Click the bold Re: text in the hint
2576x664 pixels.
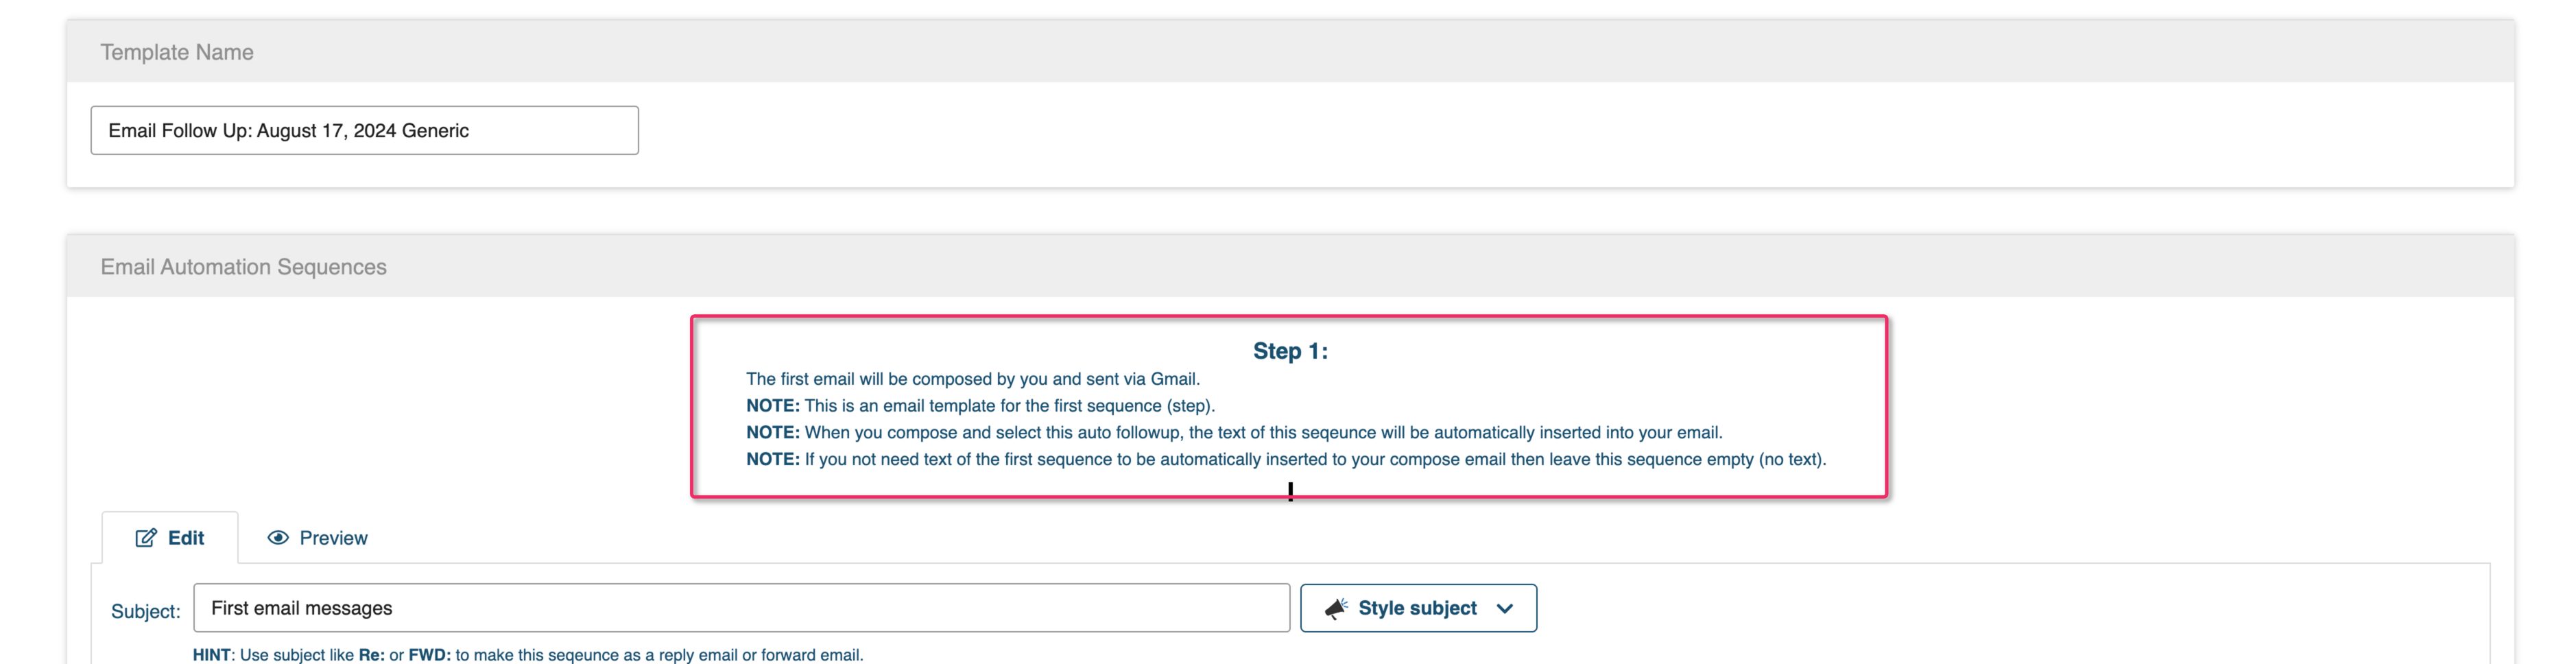coord(372,655)
